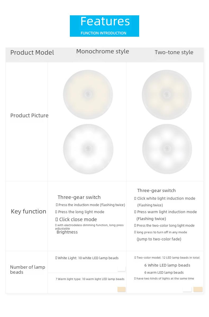Click Three-gear switch text in two-tone column
The height and width of the screenshot is (317, 209).
156,190
